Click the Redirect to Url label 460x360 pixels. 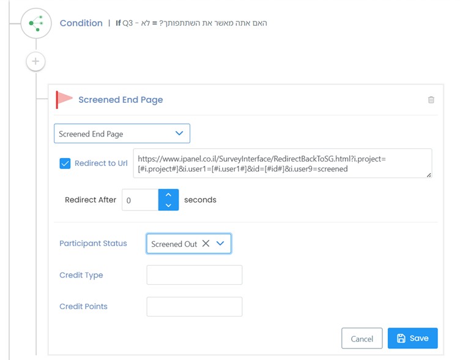[101, 163]
